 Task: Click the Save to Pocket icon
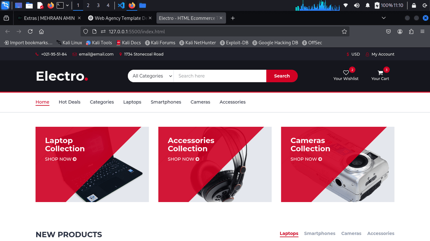click(388, 31)
